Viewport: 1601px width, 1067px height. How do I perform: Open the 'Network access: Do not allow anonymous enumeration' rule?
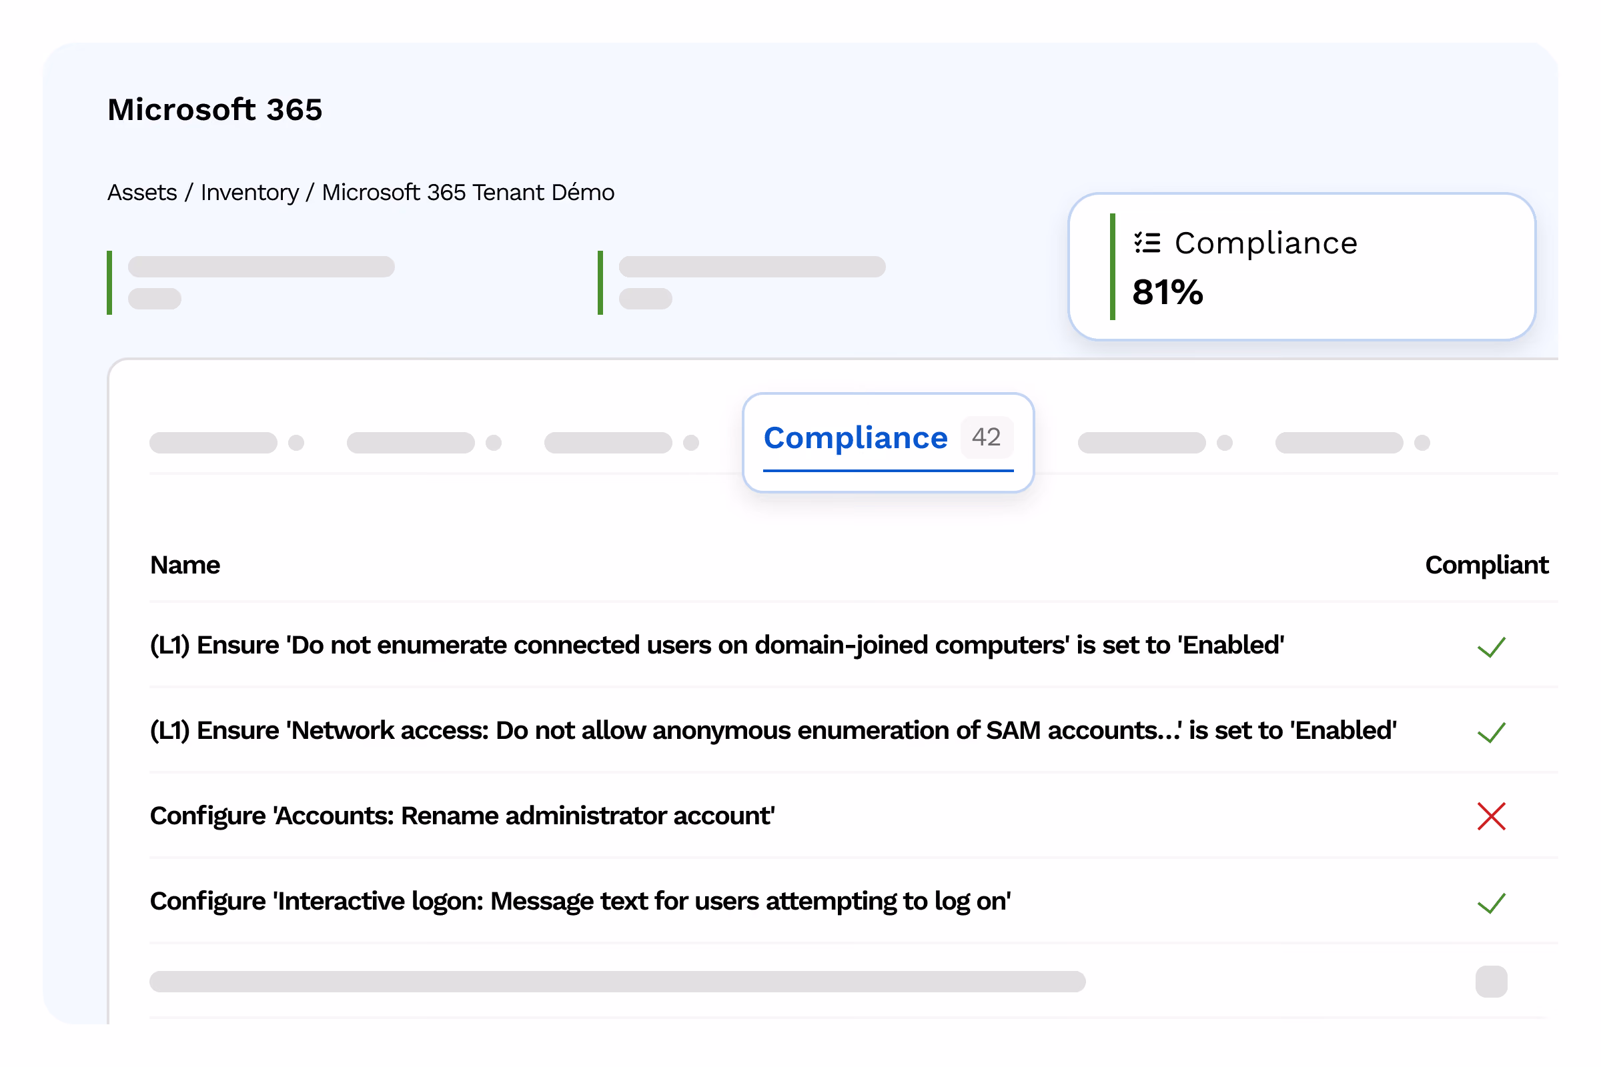[773, 731]
